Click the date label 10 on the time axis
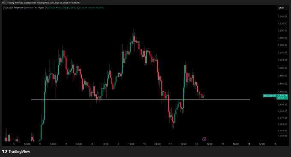The image size is (291, 157). (x=144, y=144)
